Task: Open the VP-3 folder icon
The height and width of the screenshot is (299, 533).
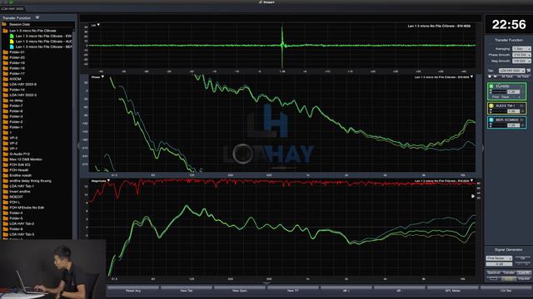Action: 5,138
